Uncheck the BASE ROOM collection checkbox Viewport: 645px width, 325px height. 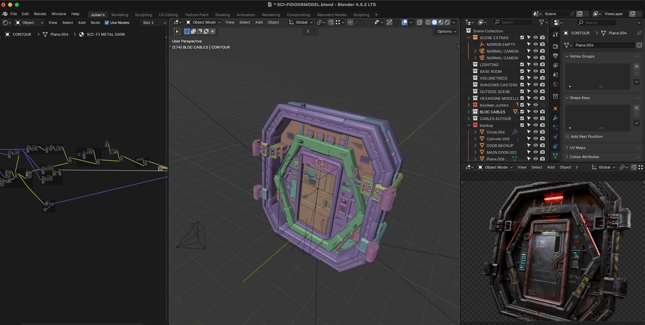click(x=522, y=72)
